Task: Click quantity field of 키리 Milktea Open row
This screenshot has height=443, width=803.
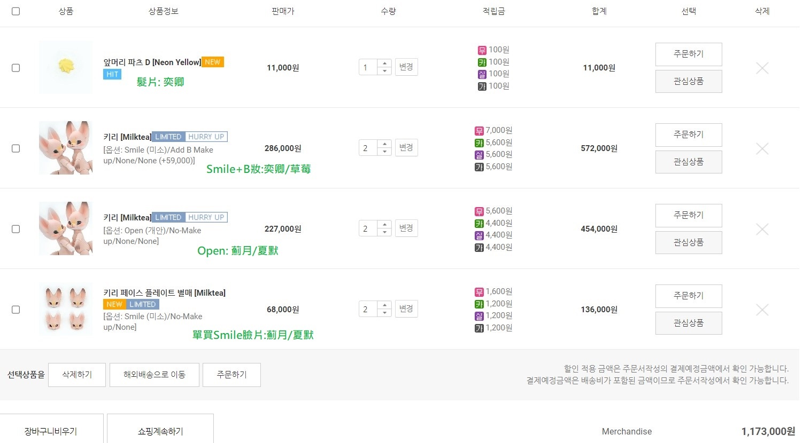Action: (x=368, y=228)
